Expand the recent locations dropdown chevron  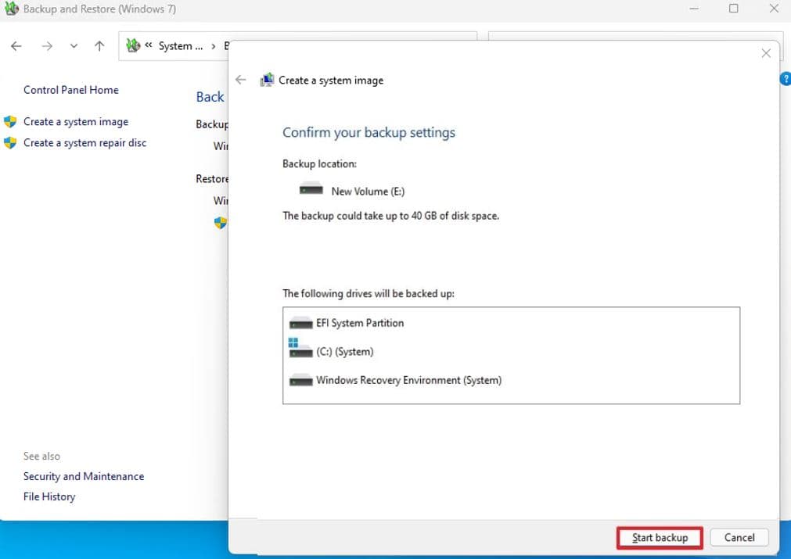pos(74,46)
